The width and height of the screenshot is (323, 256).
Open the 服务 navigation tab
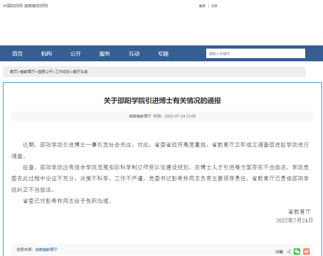pos(105,54)
